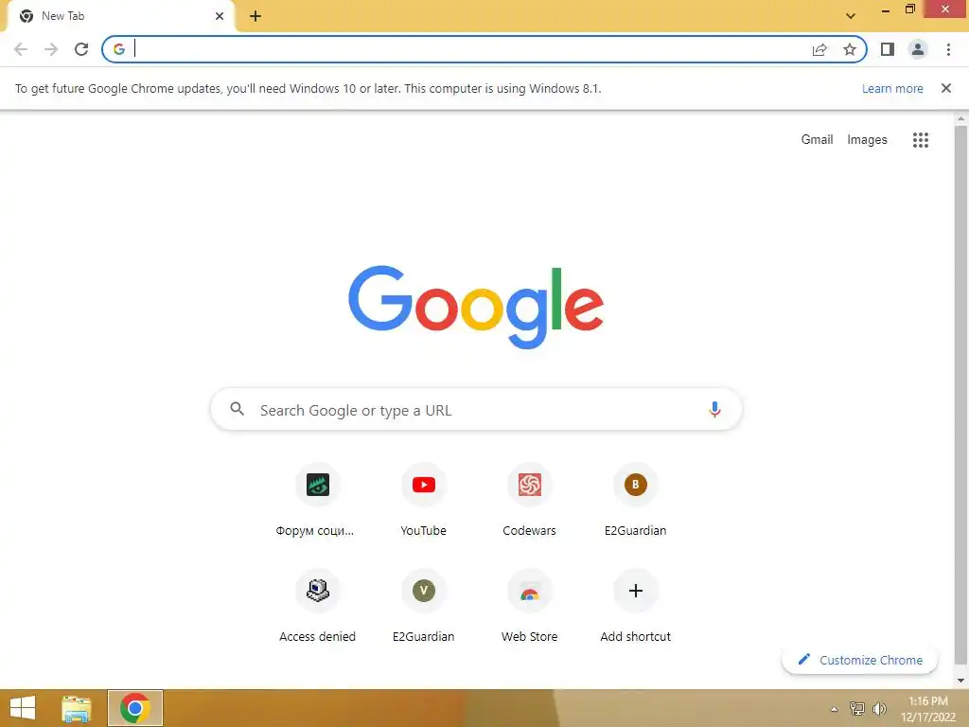Open the side panel icon

pos(888,49)
